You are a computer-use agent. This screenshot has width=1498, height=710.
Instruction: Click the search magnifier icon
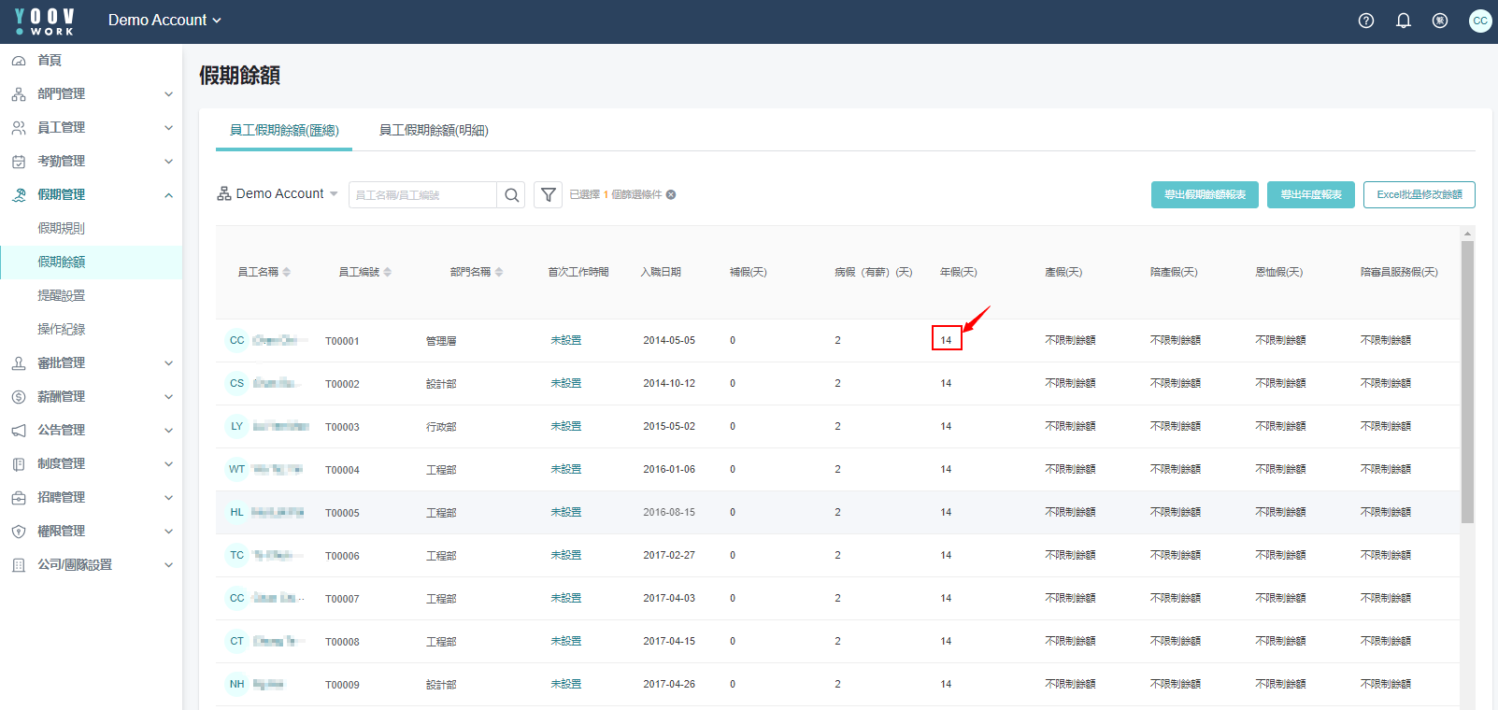tap(511, 195)
